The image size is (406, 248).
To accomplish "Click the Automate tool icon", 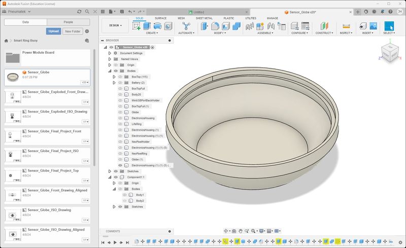I will click(x=186, y=26).
